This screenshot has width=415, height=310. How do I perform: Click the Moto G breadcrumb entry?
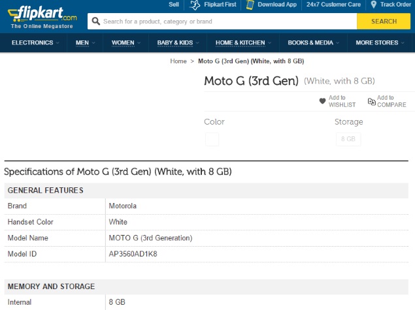251,61
